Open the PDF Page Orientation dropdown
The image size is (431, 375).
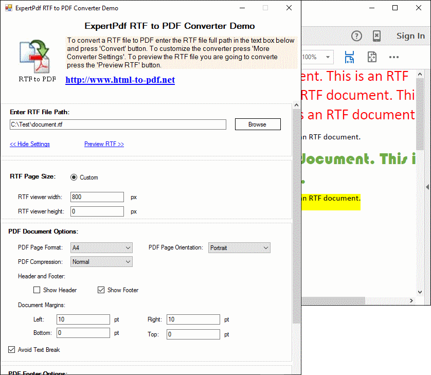pyautogui.click(x=266, y=247)
